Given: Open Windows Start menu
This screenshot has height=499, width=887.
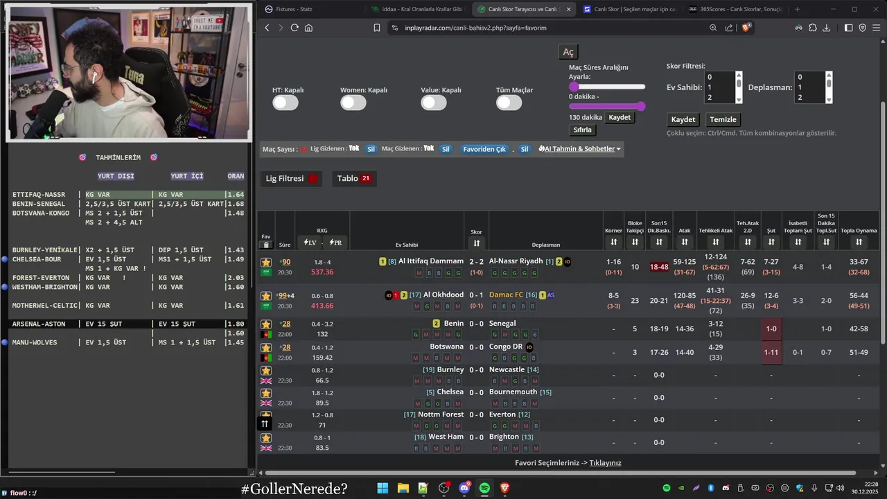Looking at the screenshot, I should point(383,489).
